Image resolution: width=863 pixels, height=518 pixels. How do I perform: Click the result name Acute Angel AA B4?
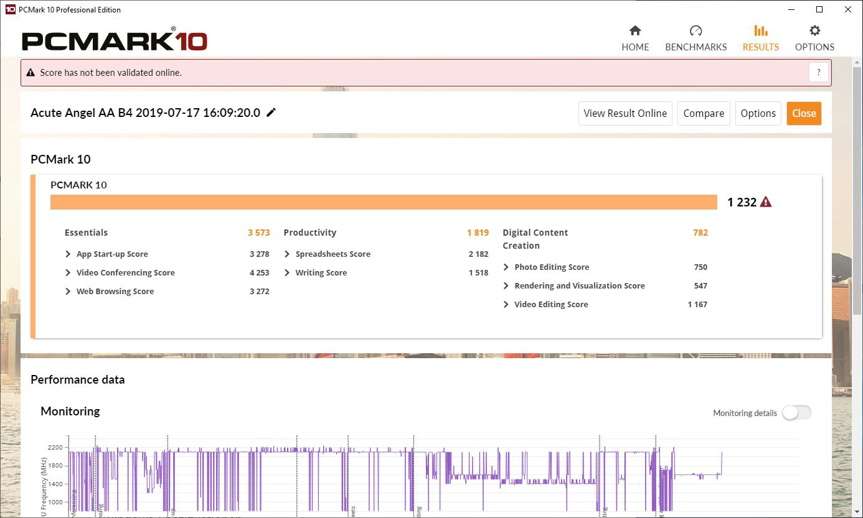pyautogui.click(x=145, y=113)
